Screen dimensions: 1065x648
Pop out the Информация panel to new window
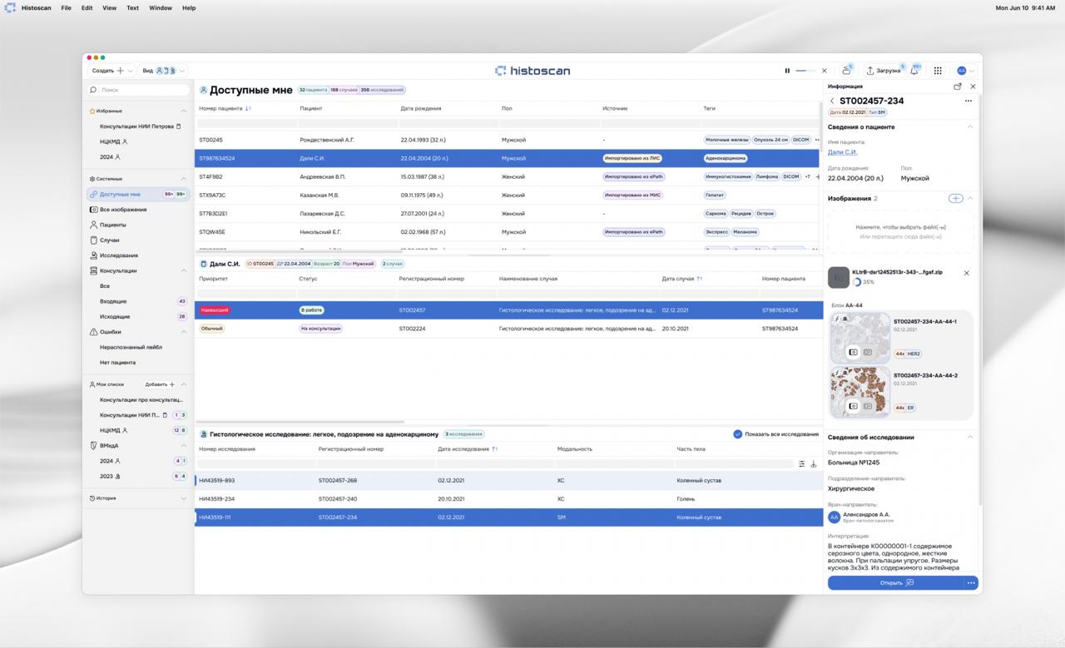(x=958, y=87)
